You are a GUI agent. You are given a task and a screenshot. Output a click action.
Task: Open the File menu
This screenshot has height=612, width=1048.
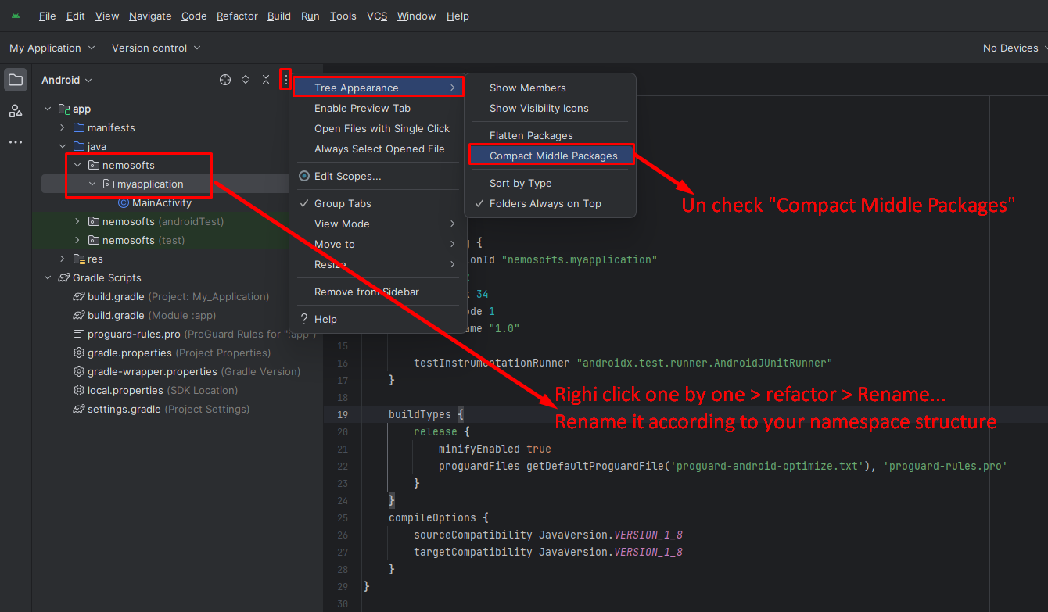click(x=47, y=16)
